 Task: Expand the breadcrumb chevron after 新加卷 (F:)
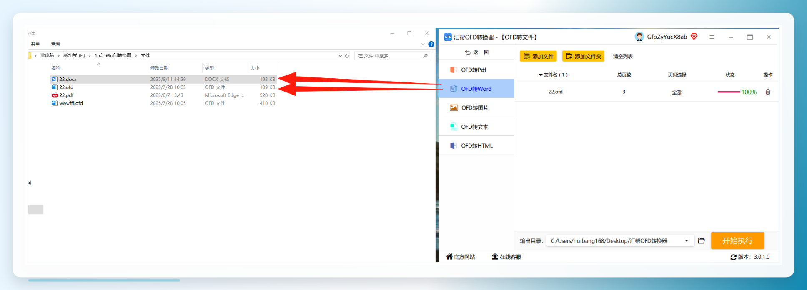point(90,55)
